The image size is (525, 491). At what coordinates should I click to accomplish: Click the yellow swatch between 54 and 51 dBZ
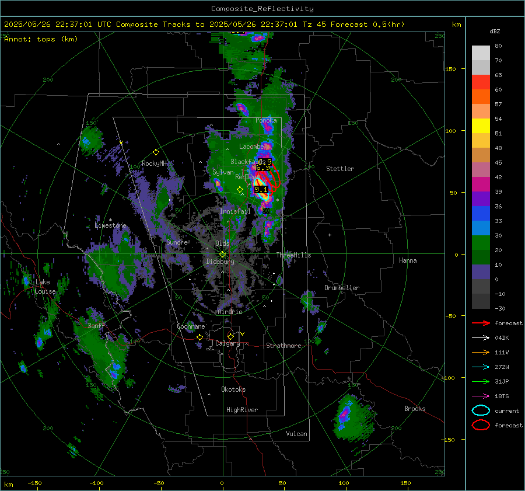click(481, 126)
